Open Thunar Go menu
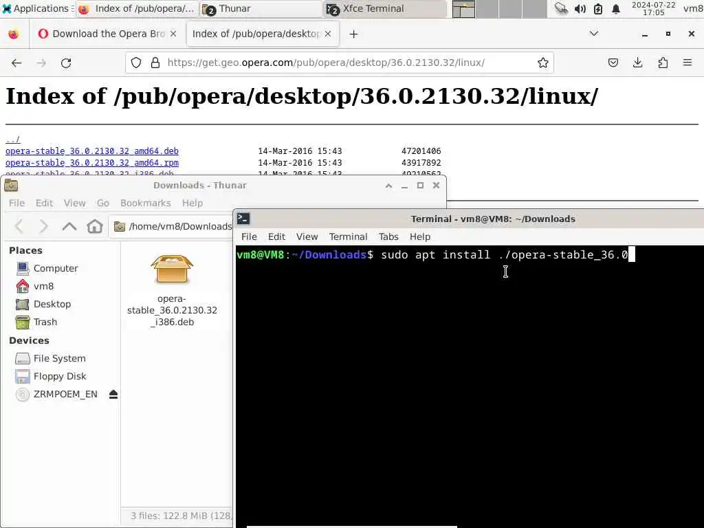This screenshot has height=528, width=704. pos(103,203)
